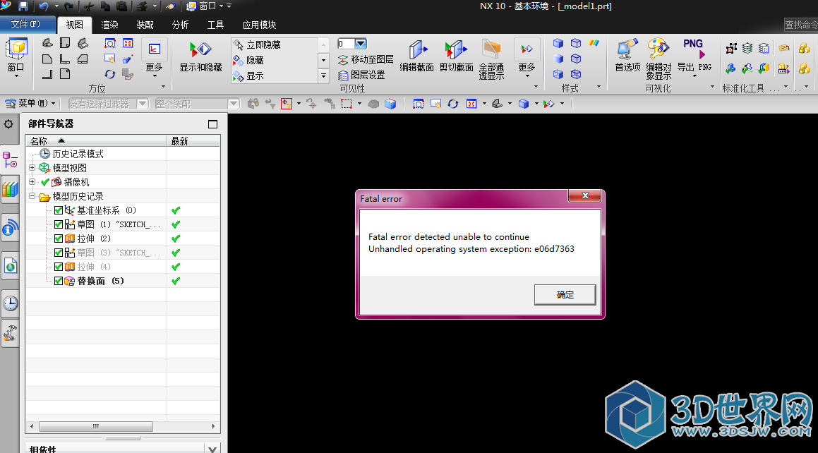Viewport: 818px width, 453px height.
Task: Switch to the Render tab
Action: 109,25
